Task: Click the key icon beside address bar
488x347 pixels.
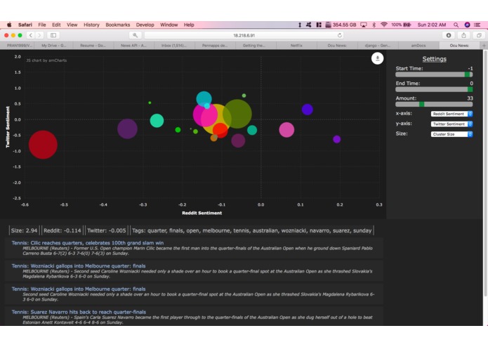Action: click(x=135, y=35)
